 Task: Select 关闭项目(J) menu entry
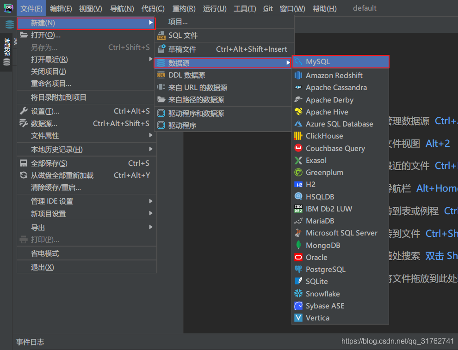coord(87,72)
